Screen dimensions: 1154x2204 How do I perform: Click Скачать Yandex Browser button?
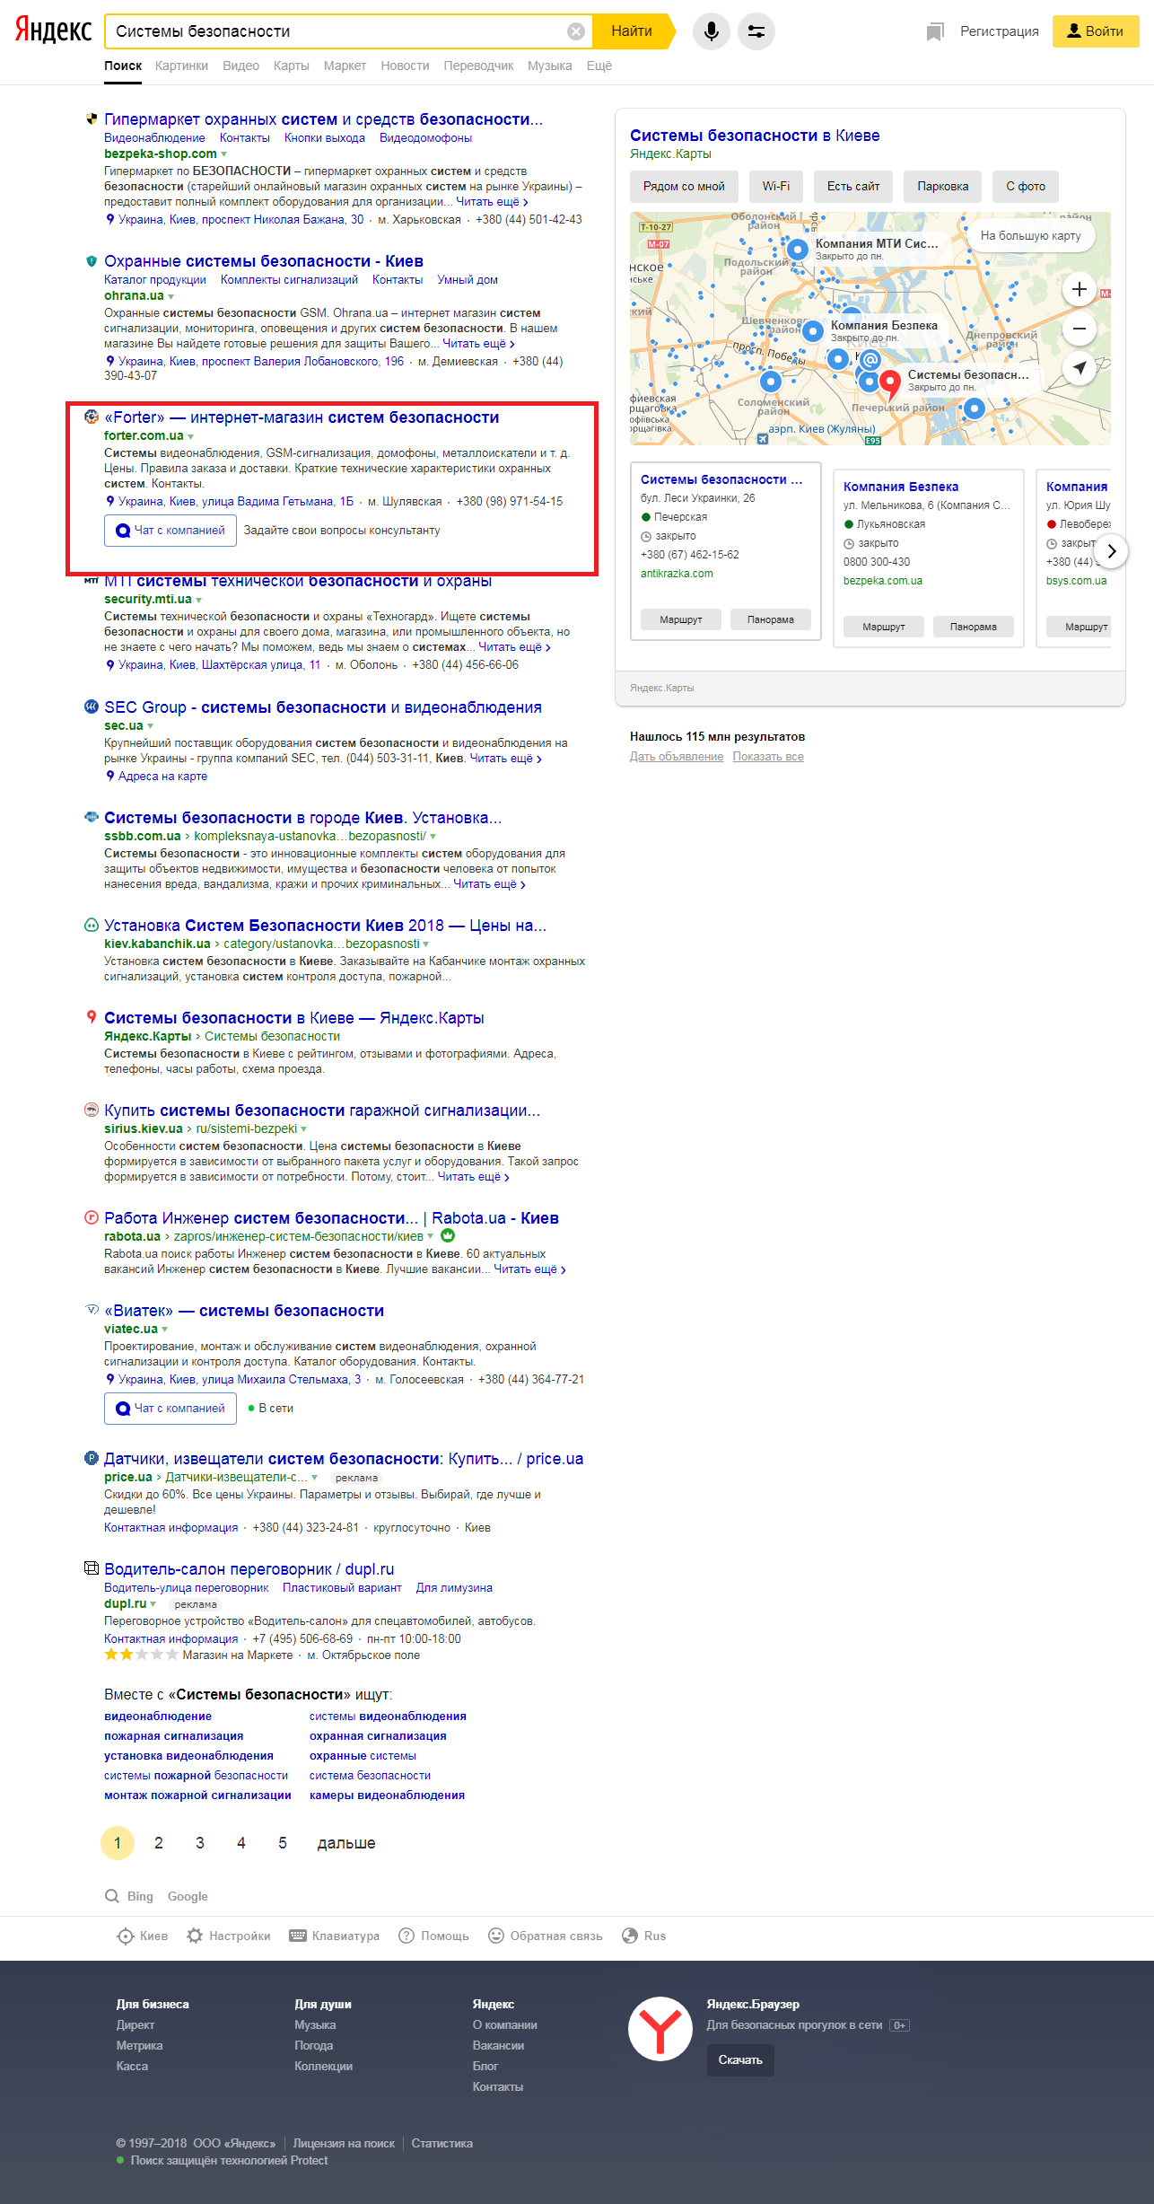tap(740, 2060)
